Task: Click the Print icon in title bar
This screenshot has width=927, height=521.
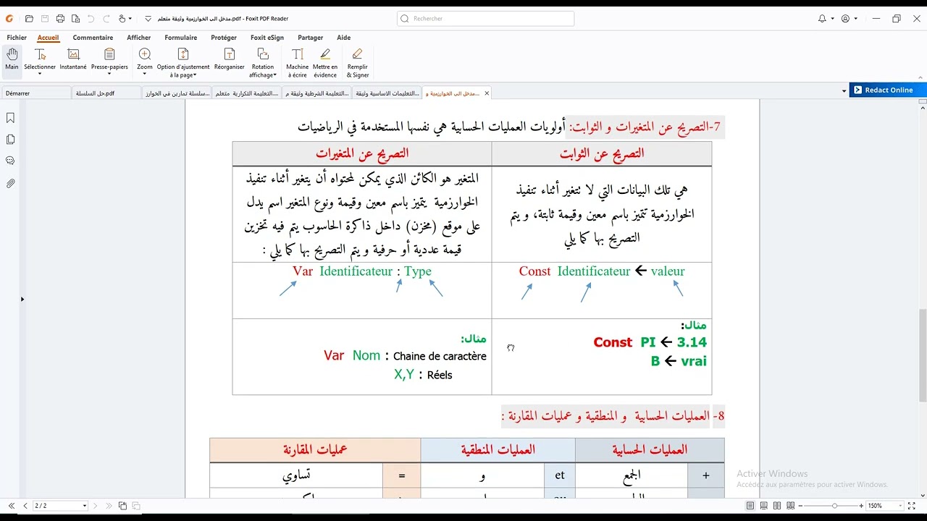Action: tap(60, 19)
